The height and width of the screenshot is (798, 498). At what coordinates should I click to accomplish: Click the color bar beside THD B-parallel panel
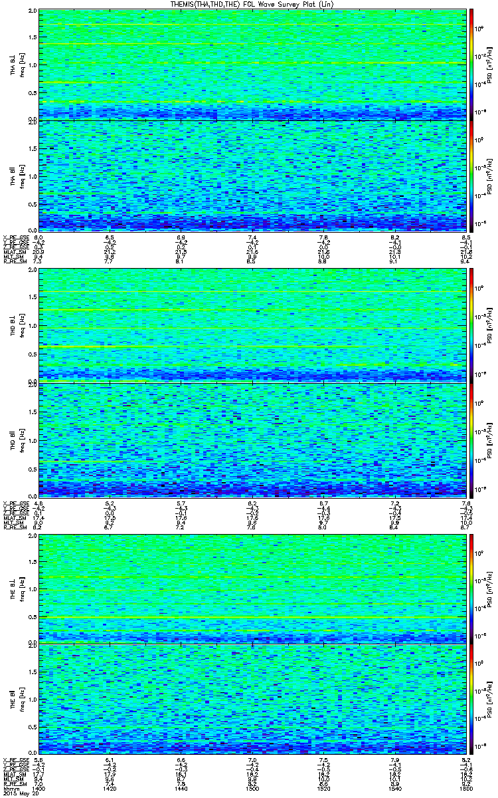472,440
